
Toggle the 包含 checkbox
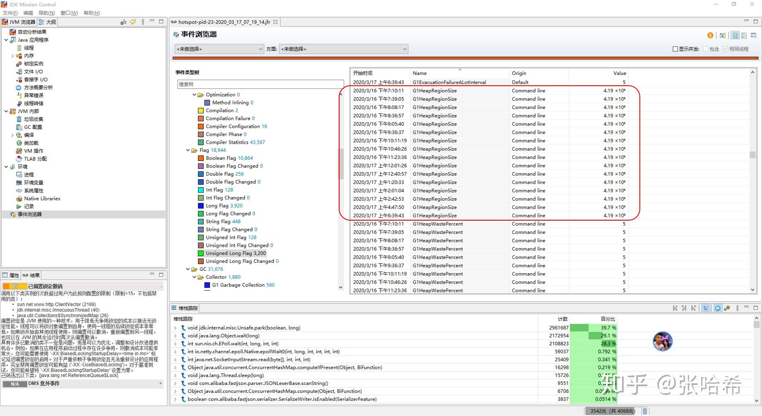(x=706, y=49)
